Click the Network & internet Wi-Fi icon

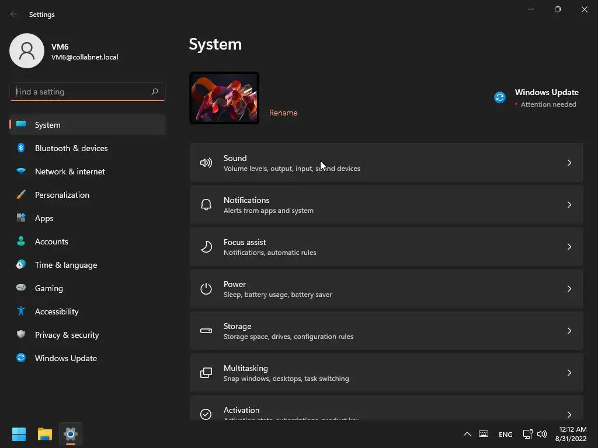(x=21, y=171)
